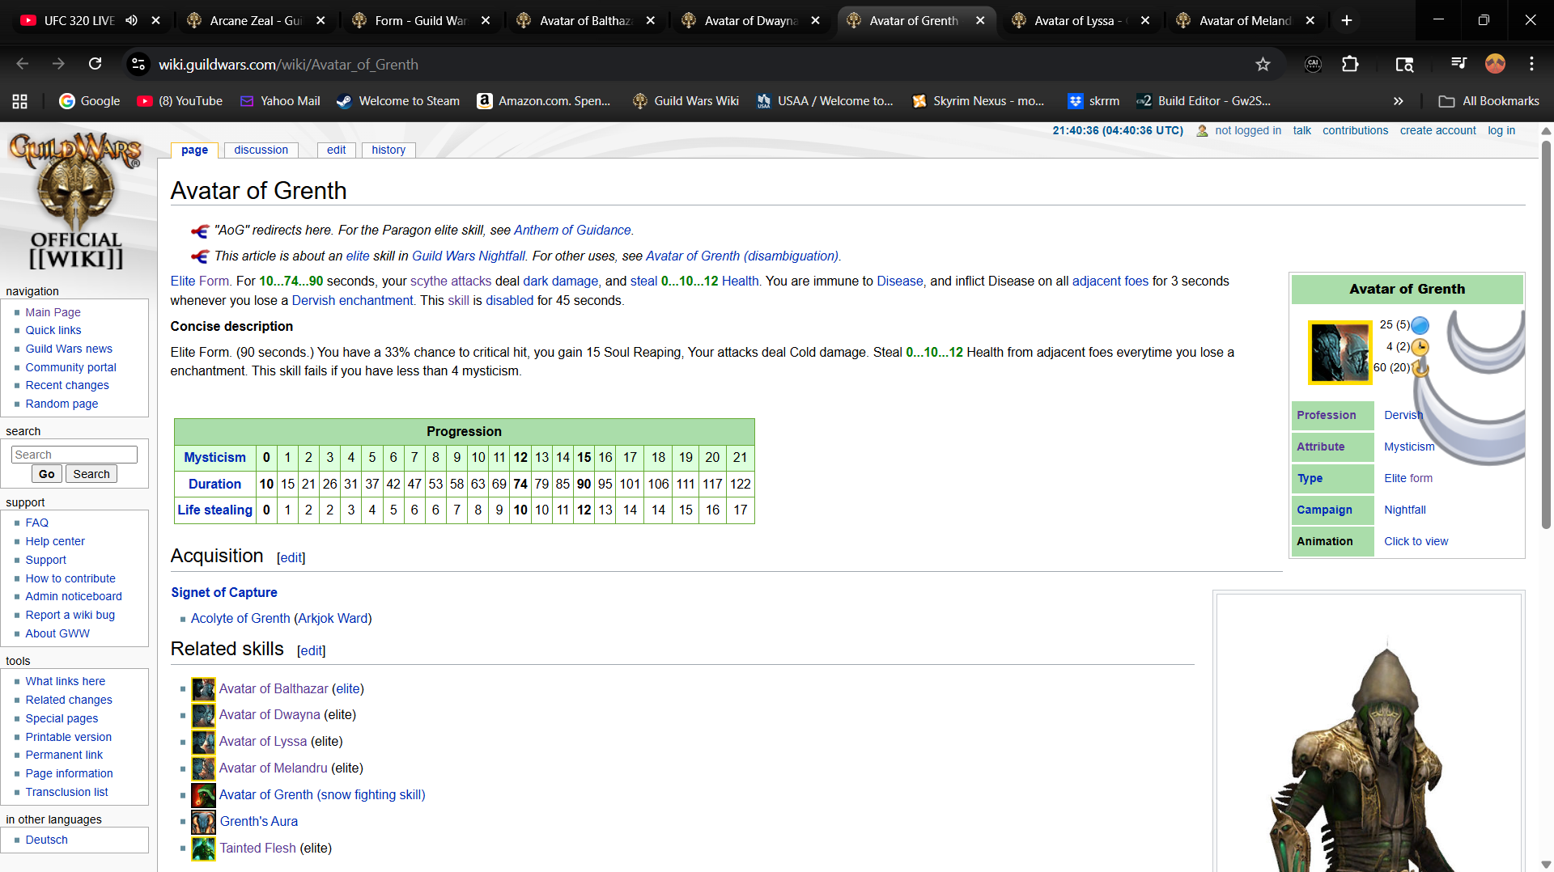
Task: Click the blue energy cost icon
Action: [x=1420, y=325]
